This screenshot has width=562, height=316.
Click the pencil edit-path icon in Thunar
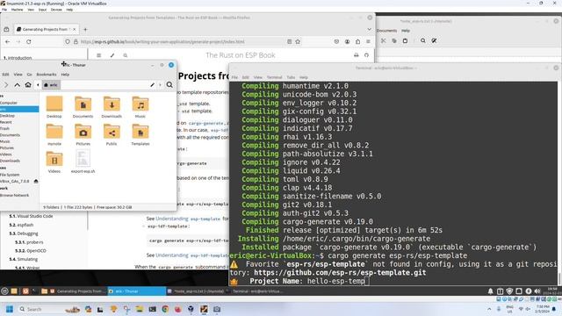[x=152, y=85]
